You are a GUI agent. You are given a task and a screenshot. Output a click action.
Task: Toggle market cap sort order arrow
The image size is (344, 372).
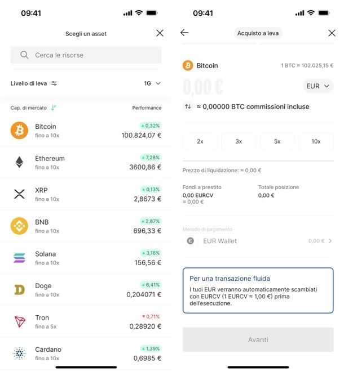(54, 107)
